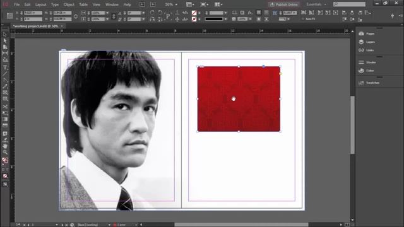Select the Content Collector tool
This screenshot has width=404, height=227.
(x=5, y=59)
